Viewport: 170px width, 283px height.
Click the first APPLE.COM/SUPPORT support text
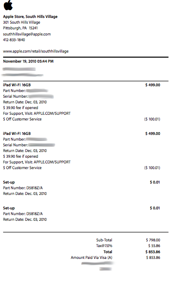pos(52,113)
